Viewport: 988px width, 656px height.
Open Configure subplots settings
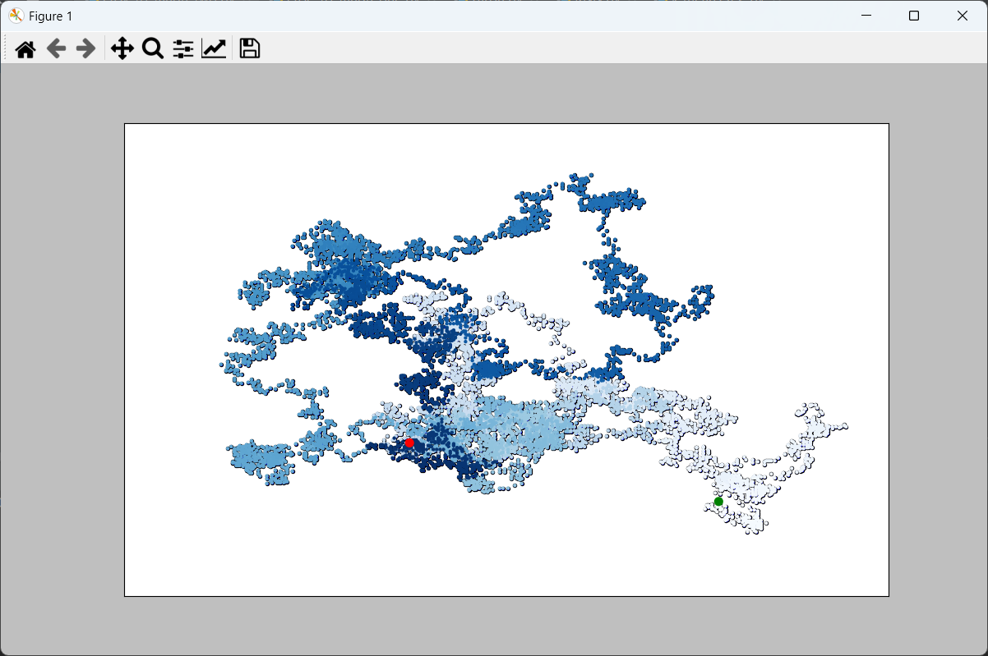click(182, 49)
